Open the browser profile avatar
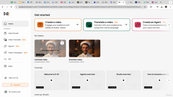Viewport: 173px width, 97px height. pyautogui.click(x=166, y=7)
